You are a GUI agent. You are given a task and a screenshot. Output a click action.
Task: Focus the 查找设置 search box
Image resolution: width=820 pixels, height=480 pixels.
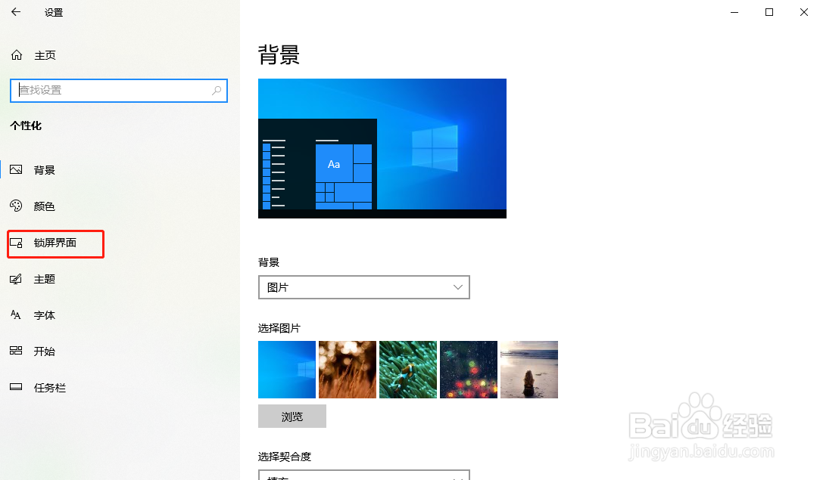click(x=119, y=91)
